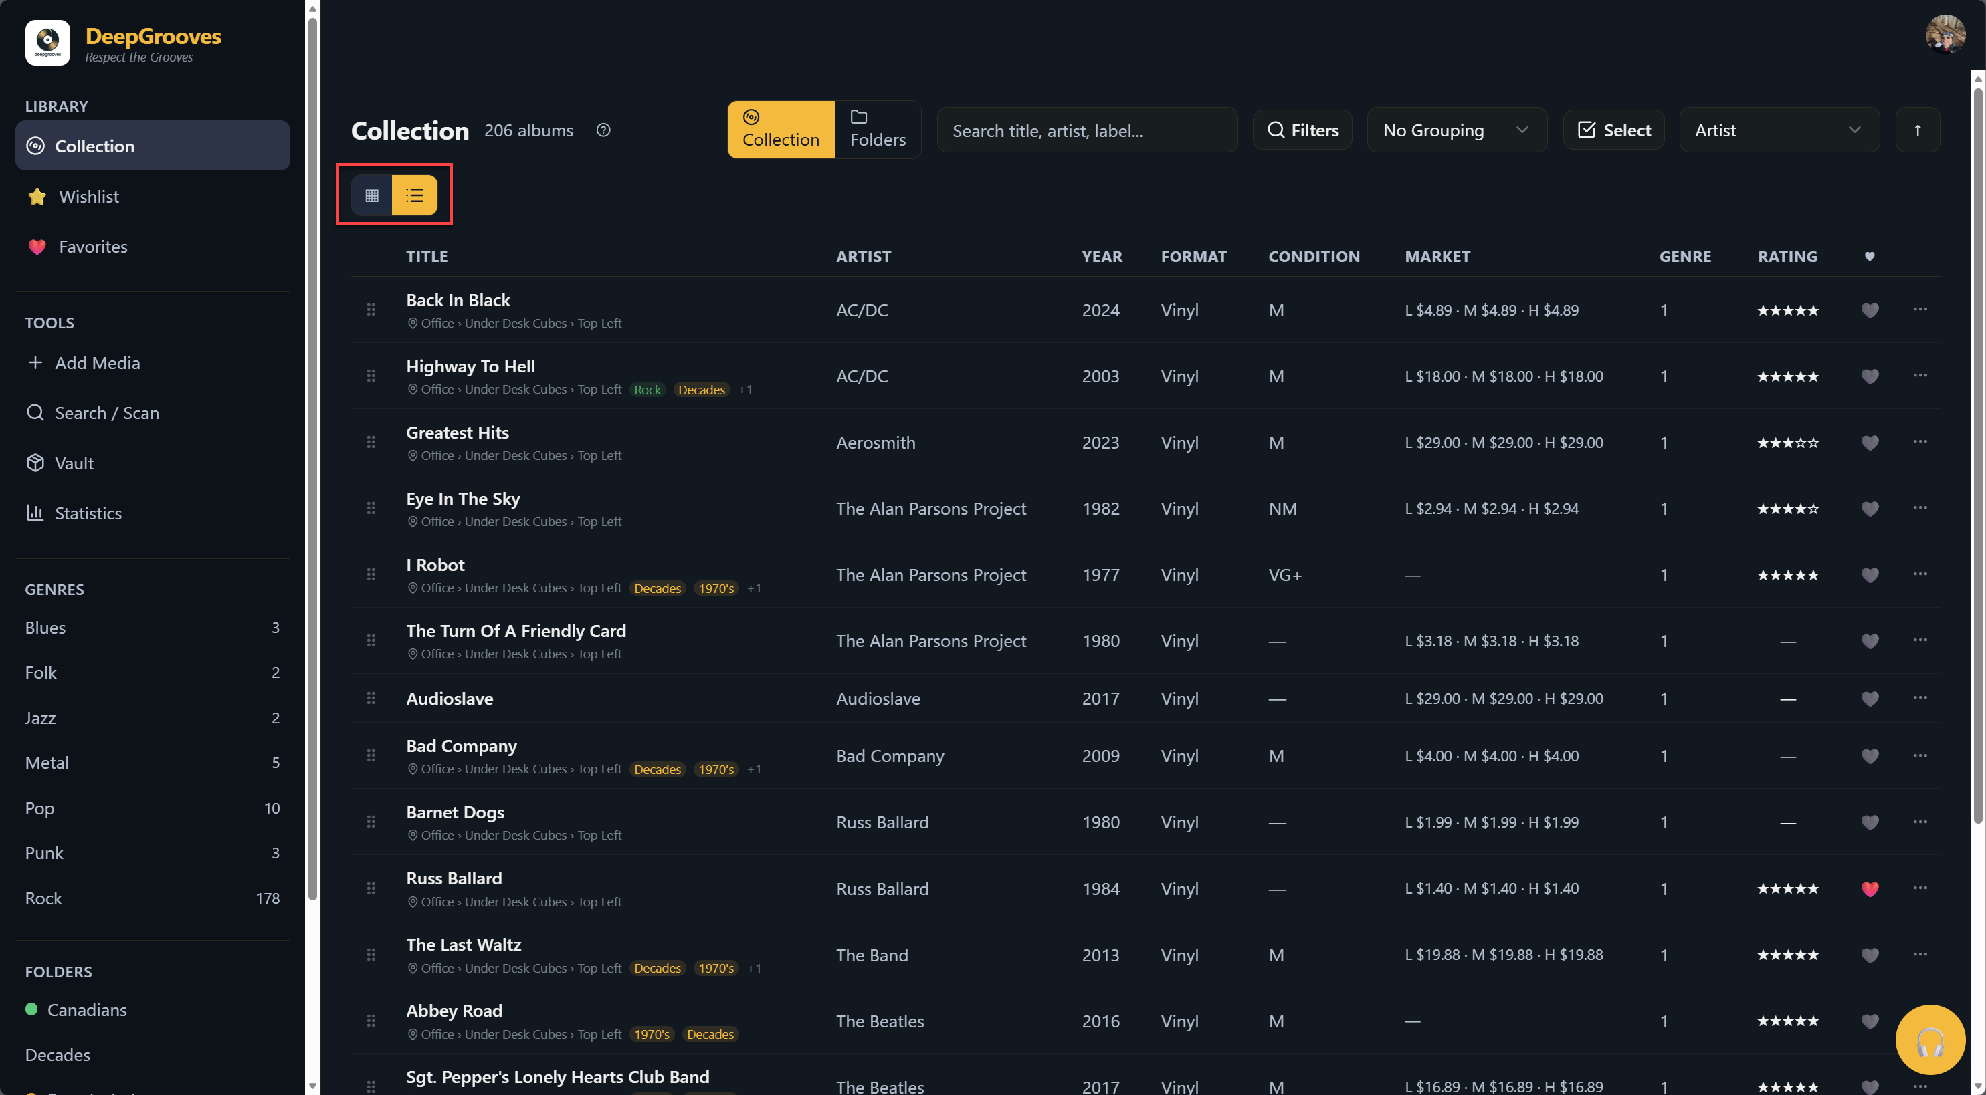The image size is (1986, 1095).
Task: Click drag handle on The Last Waltz row
Action: [371, 954]
